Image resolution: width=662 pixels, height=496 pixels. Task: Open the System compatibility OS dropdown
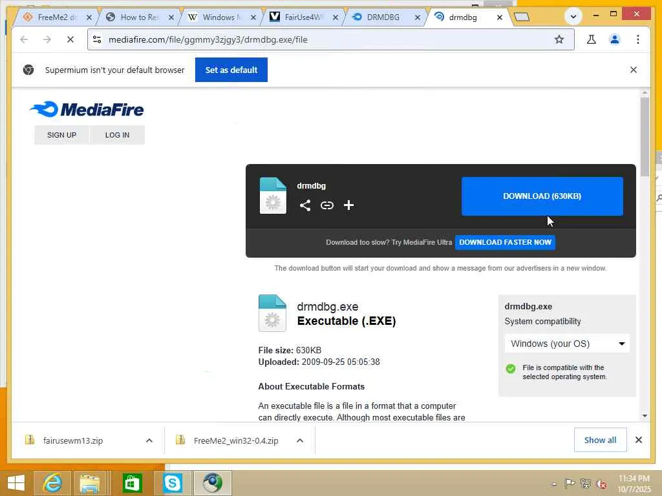point(567,344)
